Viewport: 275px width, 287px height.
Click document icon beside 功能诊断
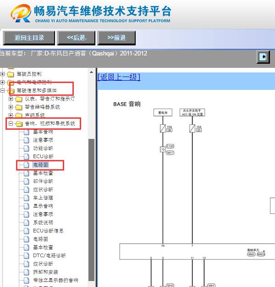(x=27, y=149)
